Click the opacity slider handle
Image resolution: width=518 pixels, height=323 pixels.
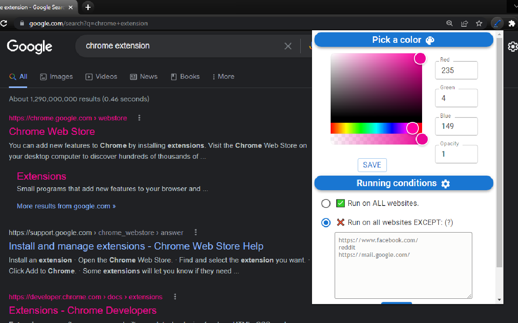[422, 139]
